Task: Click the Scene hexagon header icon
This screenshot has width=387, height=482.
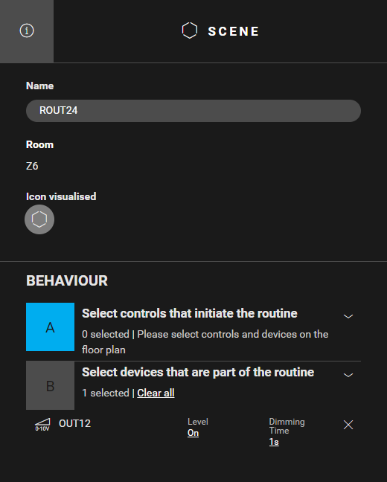Action: (190, 30)
